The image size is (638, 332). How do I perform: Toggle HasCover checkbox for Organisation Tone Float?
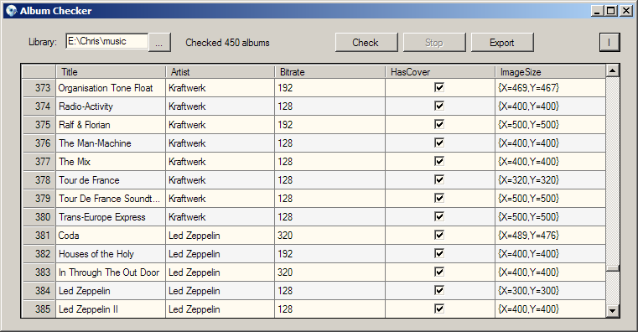(439, 87)
